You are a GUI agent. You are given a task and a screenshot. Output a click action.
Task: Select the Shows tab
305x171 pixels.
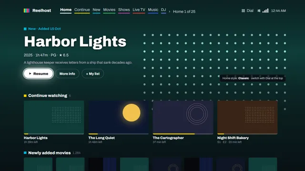[x=124, y=10]
